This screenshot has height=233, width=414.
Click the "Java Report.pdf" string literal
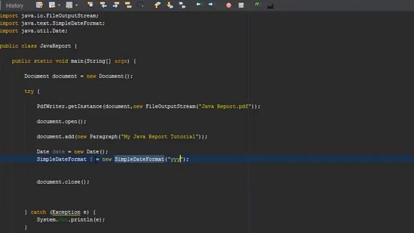(225, 106)
